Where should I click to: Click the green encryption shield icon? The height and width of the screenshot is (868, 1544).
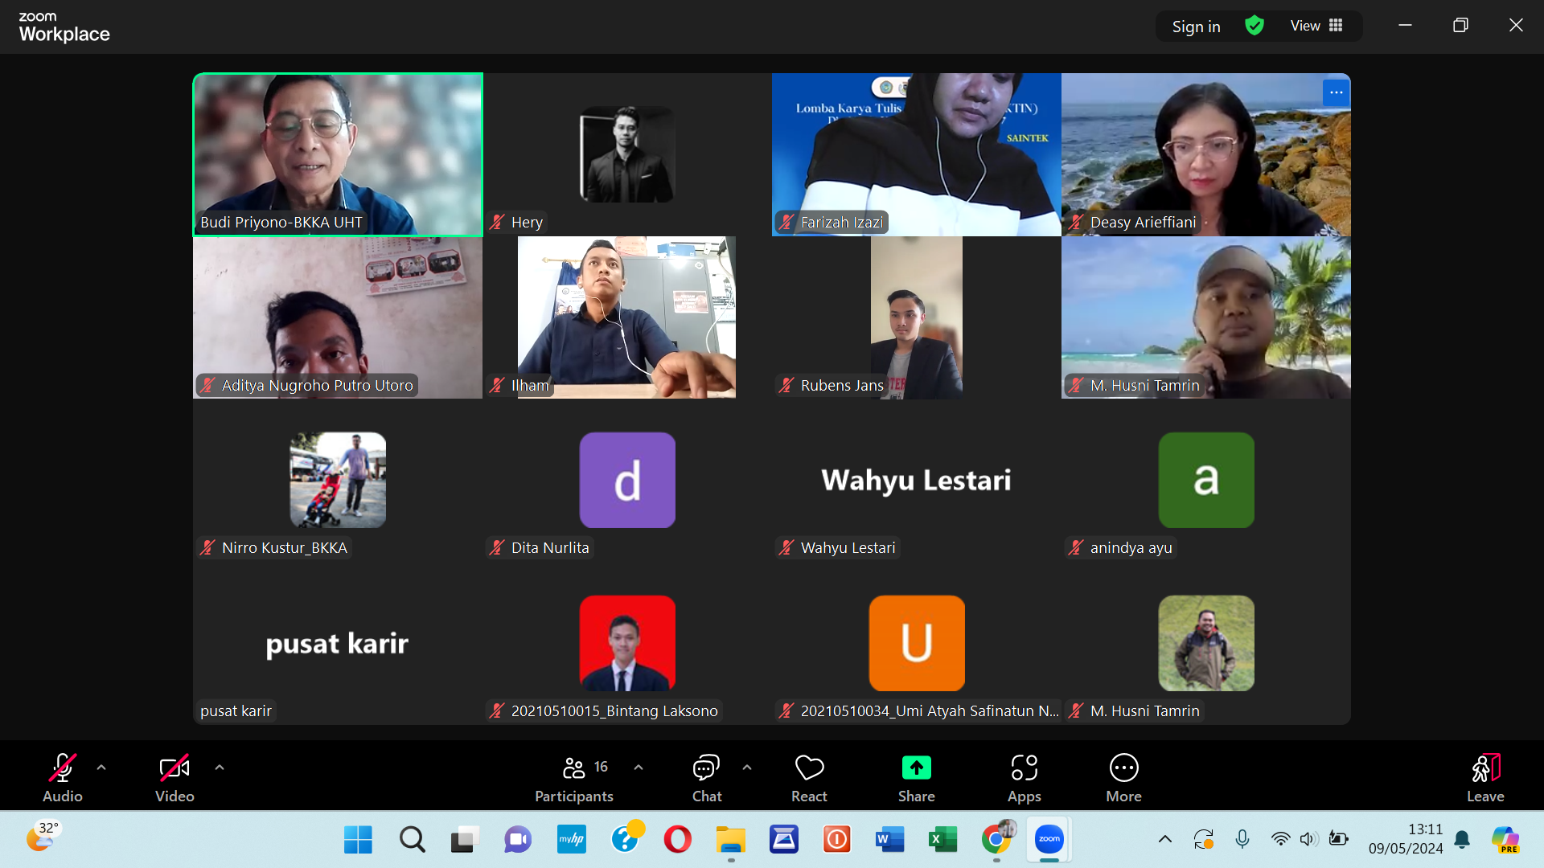coord(1254,26)
